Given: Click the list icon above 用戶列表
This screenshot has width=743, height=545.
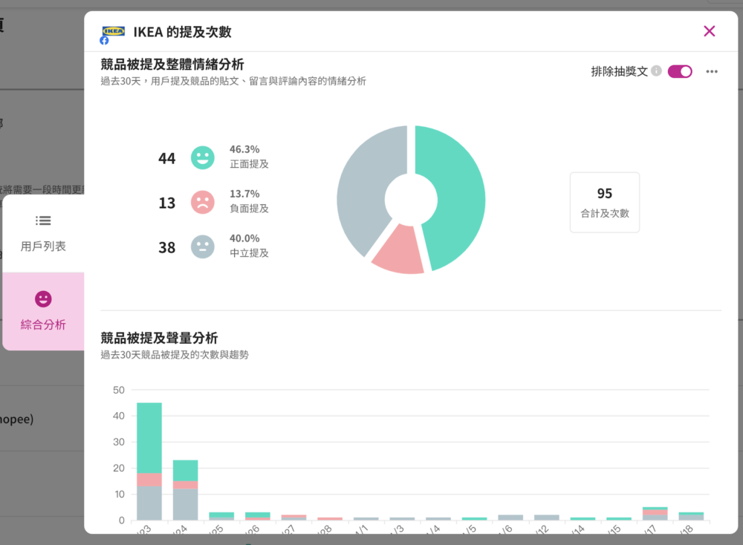Looking at the screenshot, I should click(x=43, y=221).
